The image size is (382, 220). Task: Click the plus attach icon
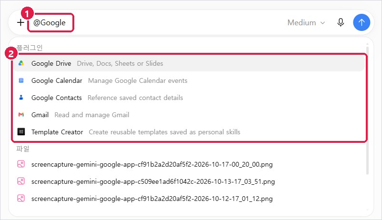point(20,22)
